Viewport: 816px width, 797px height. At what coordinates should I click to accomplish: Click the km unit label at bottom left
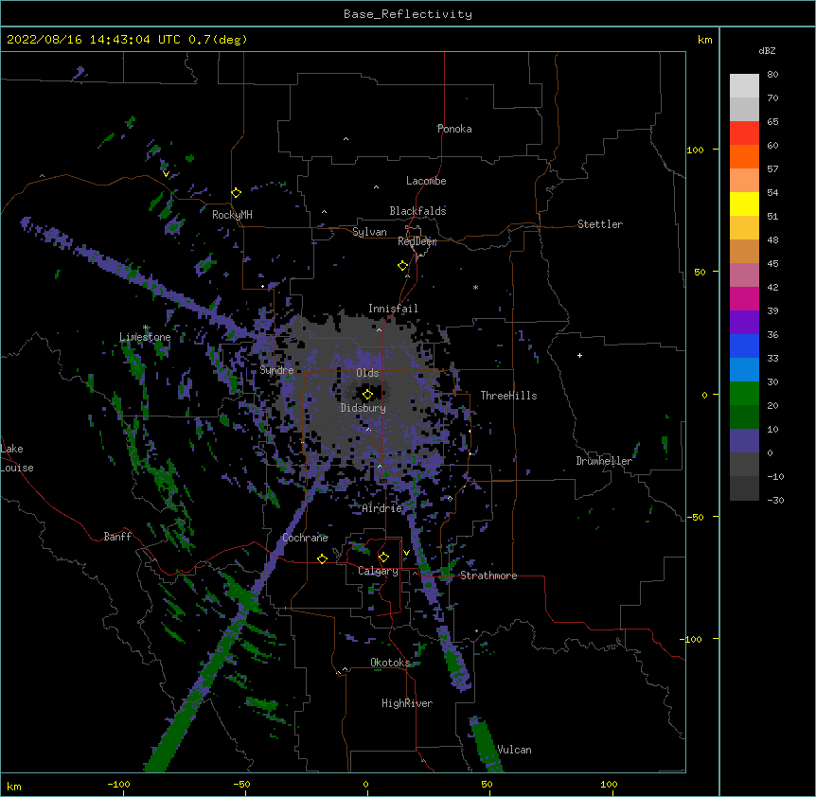[14, 787]
